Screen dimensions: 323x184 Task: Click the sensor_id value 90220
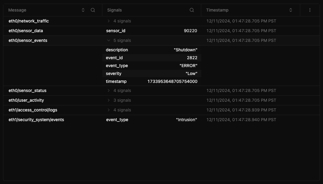pyautogui.click(x=190, y=31)
